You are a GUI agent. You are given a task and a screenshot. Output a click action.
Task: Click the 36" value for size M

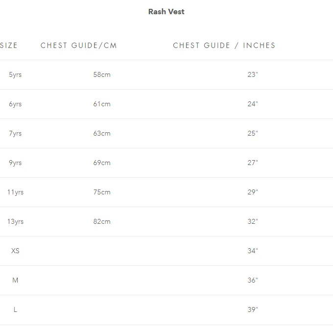click(253, 280)
